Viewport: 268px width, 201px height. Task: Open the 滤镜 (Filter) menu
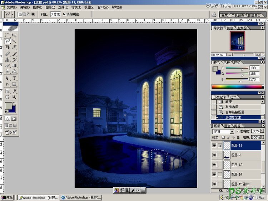75,7
